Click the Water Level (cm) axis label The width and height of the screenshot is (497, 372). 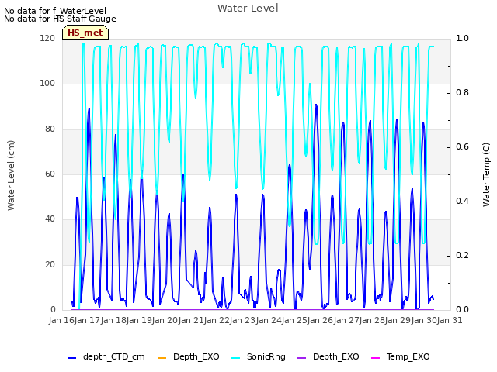11,176
